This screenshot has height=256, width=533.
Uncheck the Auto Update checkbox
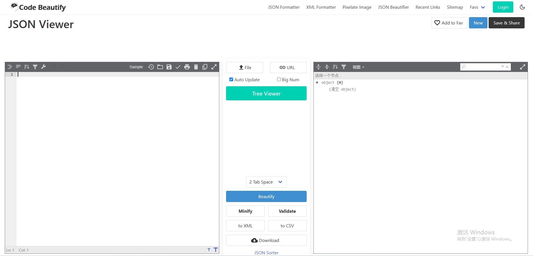231,80
